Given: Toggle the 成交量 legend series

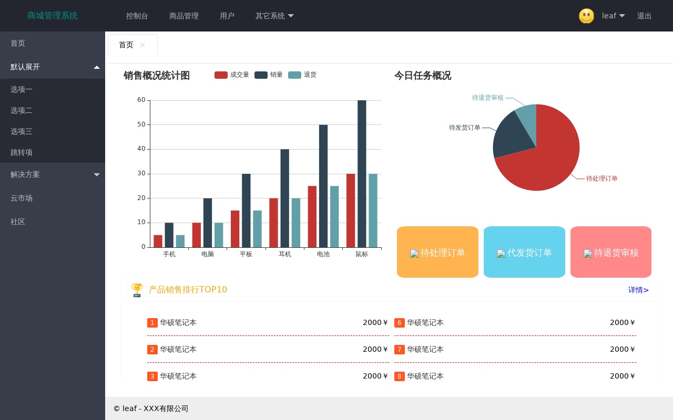Looking at the screenshot, I should click(232, 75).
